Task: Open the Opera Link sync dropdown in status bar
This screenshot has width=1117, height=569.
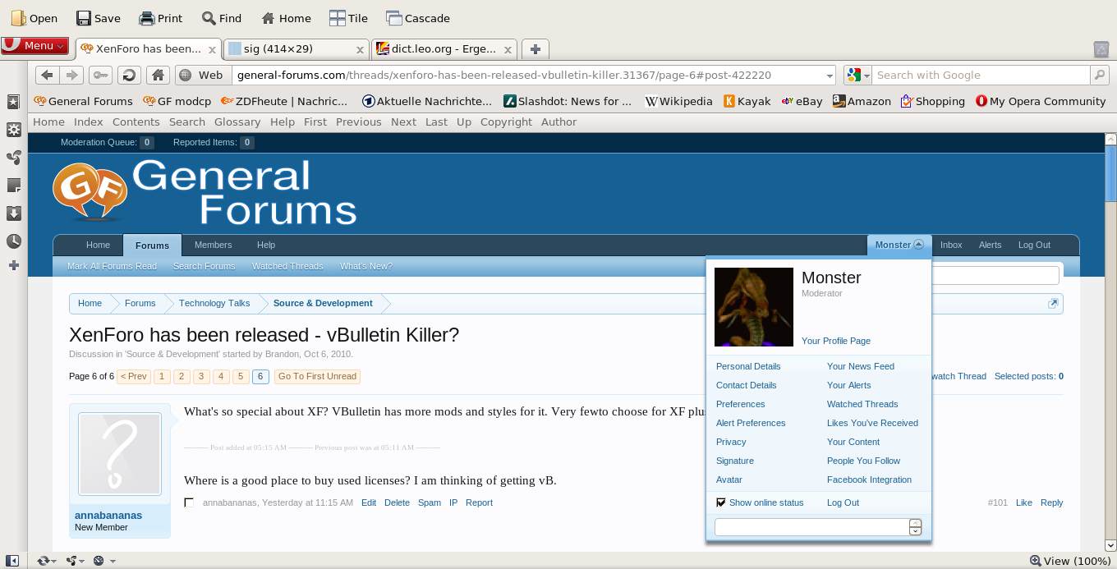Action: click(x=46, y=561)
